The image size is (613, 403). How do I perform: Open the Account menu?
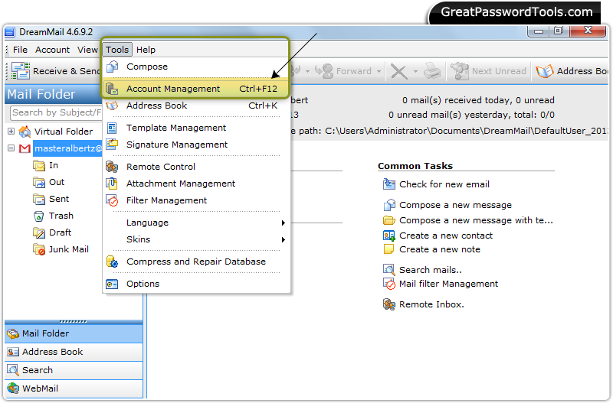click(52, 50)
